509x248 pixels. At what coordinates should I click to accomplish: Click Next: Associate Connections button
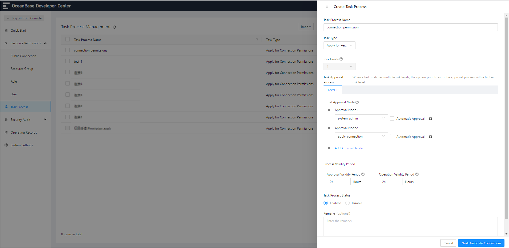pos(481,243)
